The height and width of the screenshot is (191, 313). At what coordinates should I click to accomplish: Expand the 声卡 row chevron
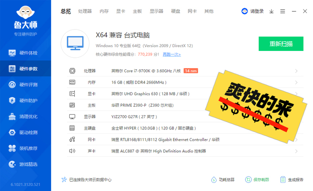(296, 151)
